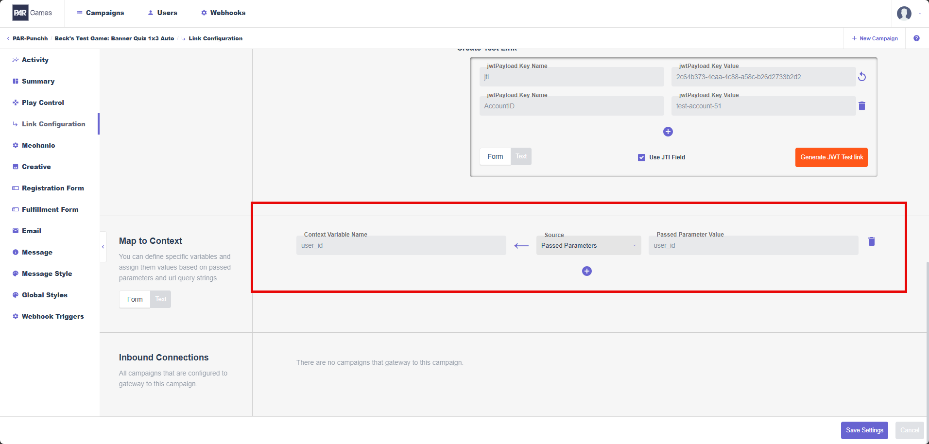Open the user profile avatar menu
This screenshot has height=444, width=929.
tap(904, 13)
